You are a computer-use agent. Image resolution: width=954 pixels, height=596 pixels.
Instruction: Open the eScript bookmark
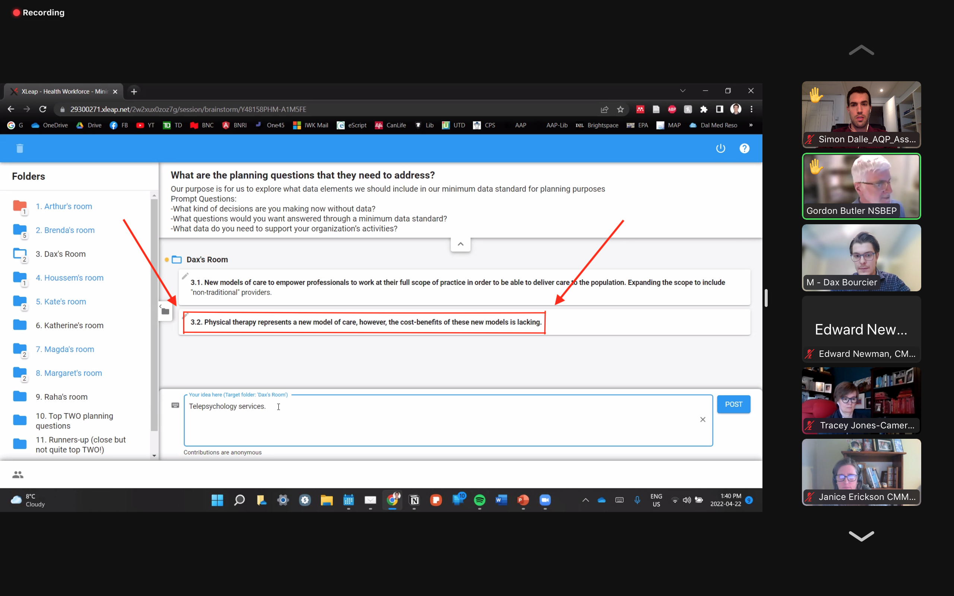[x=351, y=126]
